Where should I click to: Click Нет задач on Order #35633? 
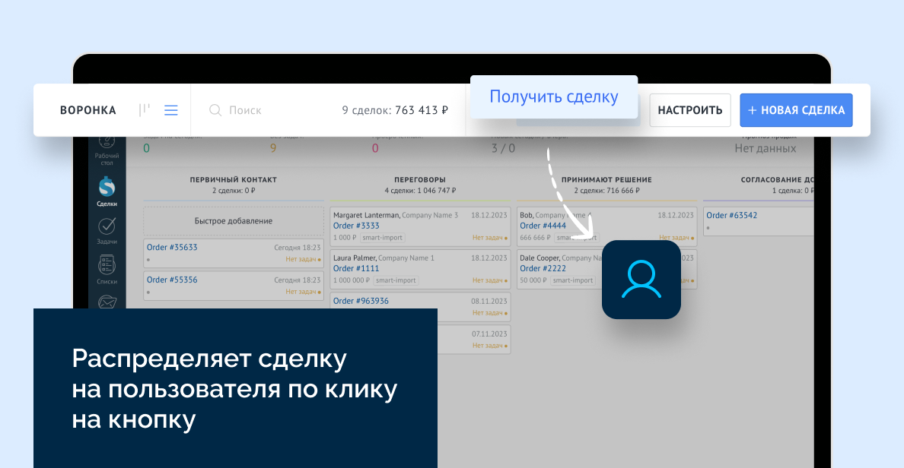pos(304,260)
